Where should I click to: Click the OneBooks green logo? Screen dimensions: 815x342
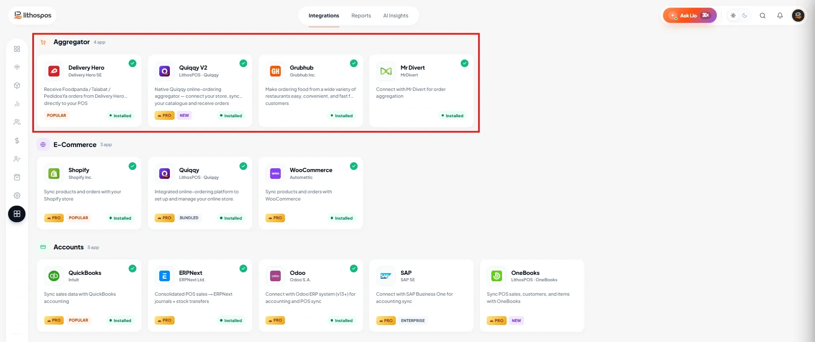point(496,276)
